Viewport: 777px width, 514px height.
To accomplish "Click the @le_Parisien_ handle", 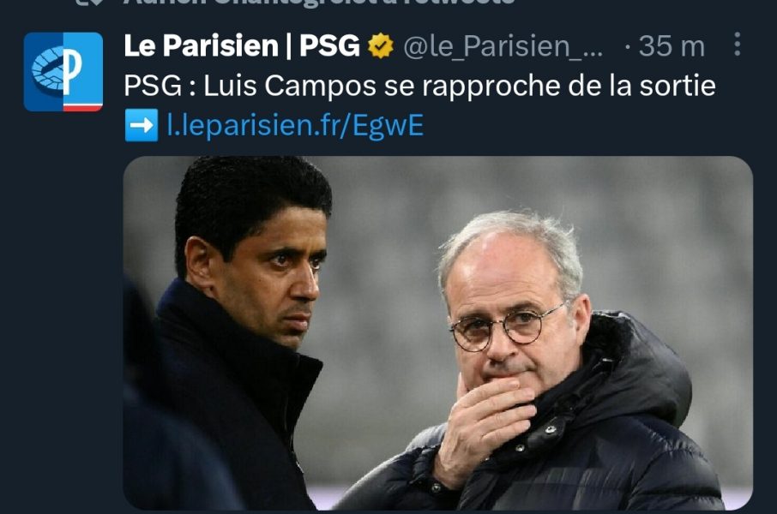I will (503, 46).
